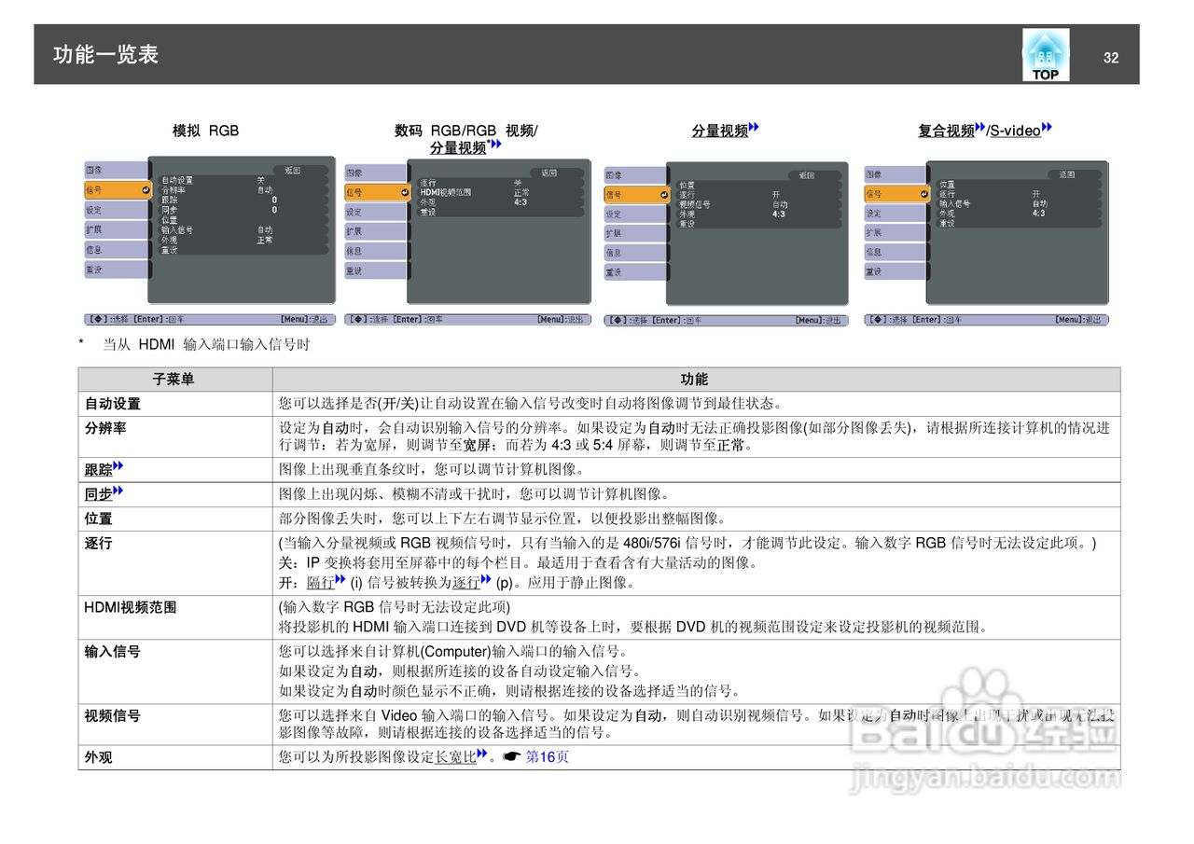1194x844 pixels.
Task: Select highlighted 信号 tab in 数码 RGB menu
Action: coord(377,192)
